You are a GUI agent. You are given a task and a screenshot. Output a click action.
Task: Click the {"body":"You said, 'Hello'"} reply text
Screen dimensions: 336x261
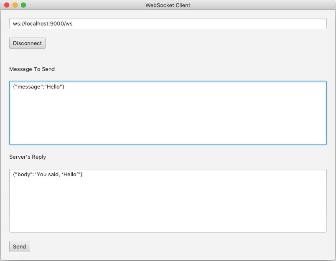pyautogui.click(x=48, y=175)
